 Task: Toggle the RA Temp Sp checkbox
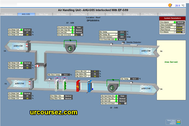point(116,35)
